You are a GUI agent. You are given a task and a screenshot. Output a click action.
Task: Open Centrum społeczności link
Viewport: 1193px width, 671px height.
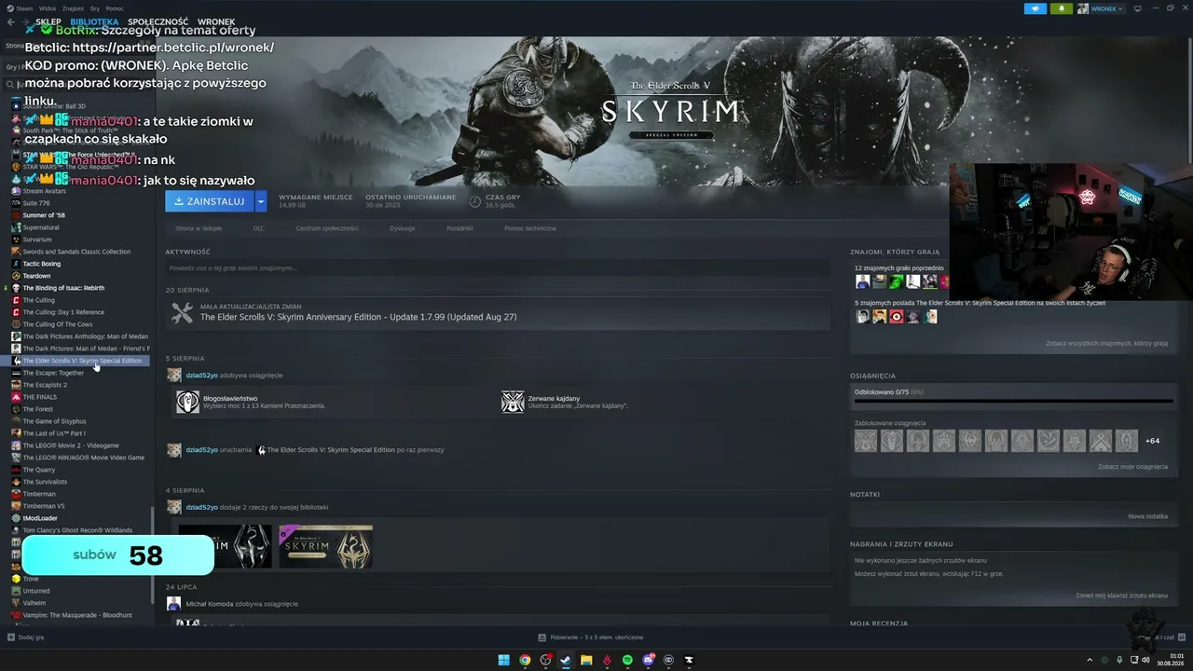click(x=327, y=228)
